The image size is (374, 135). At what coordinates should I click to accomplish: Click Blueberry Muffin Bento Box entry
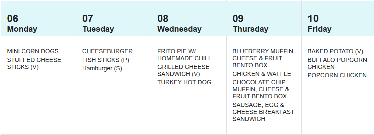(x=264, y=58)
